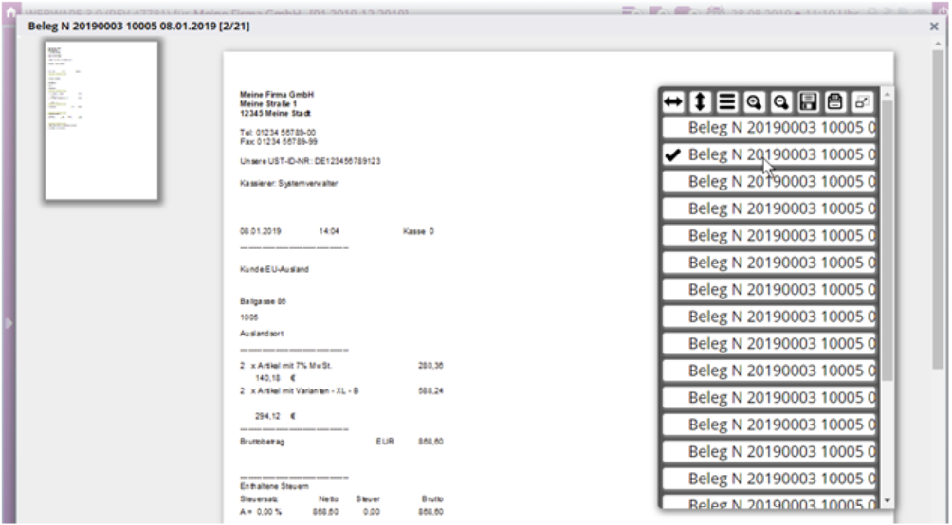Image resolution: width=952 pixels, height=525 pixels.
Task: Toggle the document list hamburger icon
Action: coord(726,100)
